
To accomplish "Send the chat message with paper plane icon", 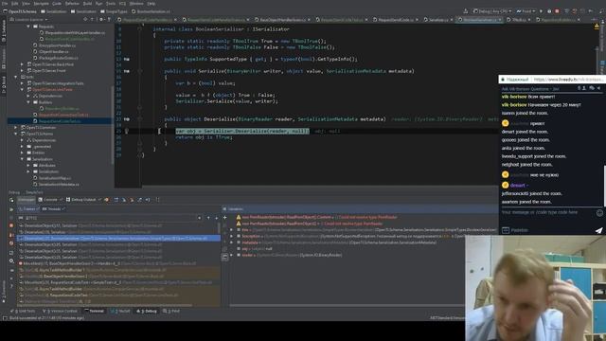I will 598,230.
